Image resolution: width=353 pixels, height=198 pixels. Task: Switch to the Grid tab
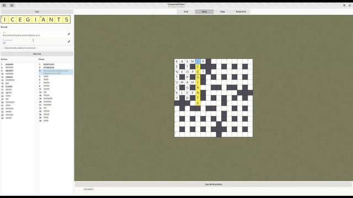pos(186,12)
